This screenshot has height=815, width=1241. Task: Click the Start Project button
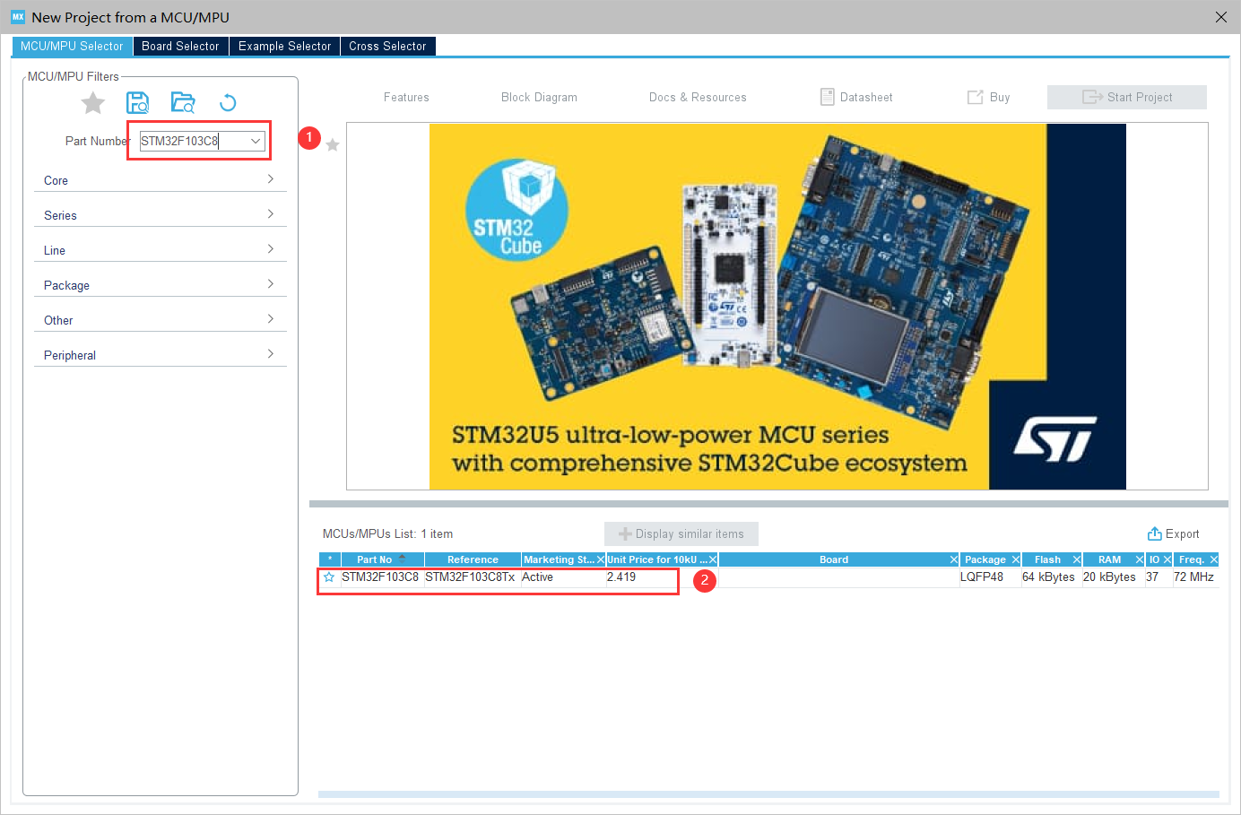coord(1126,97)
